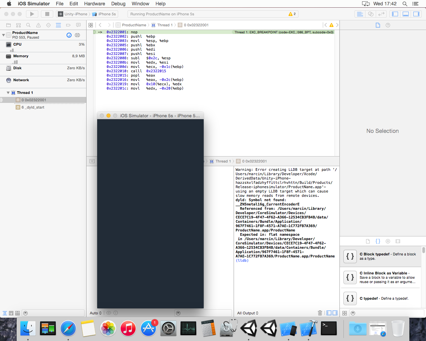Viewport: 426px width, 341px height.
Task: Select the Standard editor icon
Action: 360,14
